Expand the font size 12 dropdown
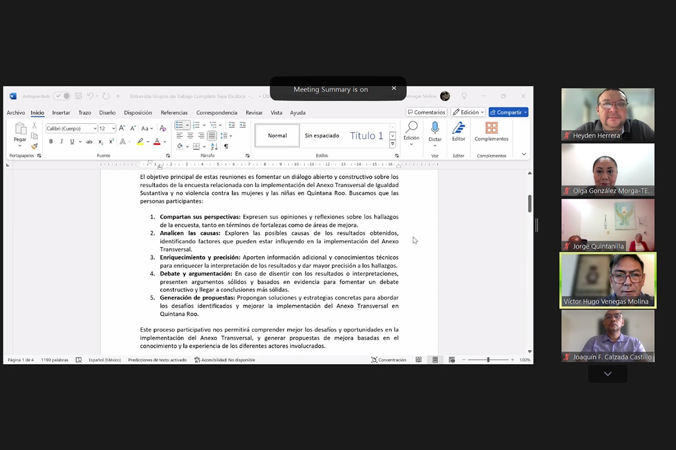Screen dimensions: 676x450 tap(113, 128)
